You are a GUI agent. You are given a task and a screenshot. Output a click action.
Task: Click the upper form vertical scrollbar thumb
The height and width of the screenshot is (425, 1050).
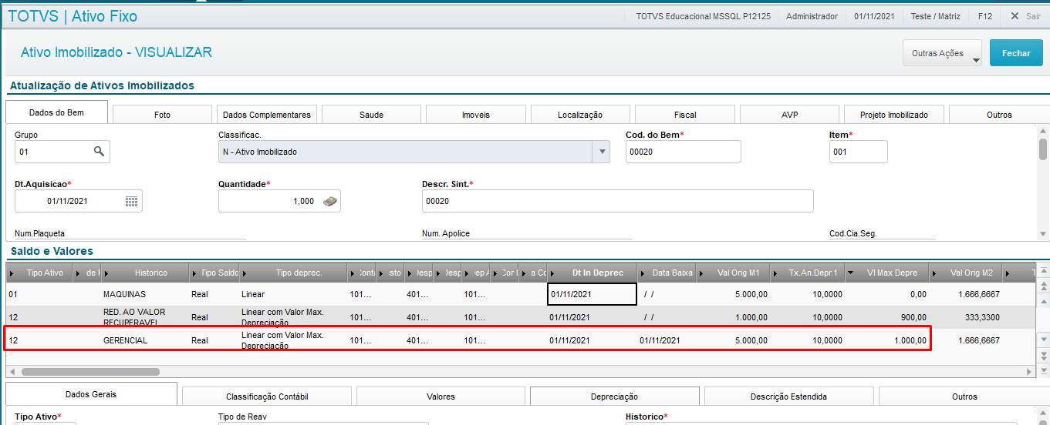click(1043, 149)
